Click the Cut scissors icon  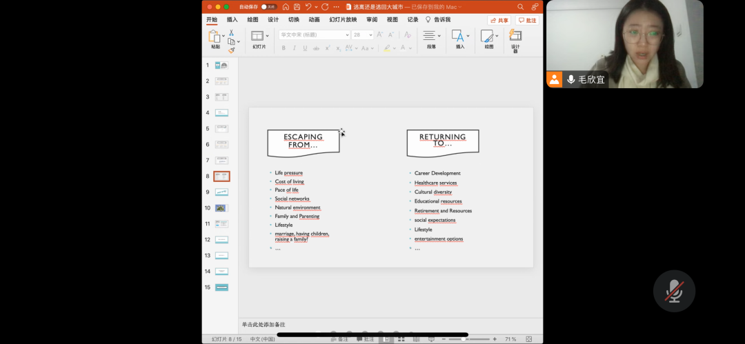click(232, 32)
